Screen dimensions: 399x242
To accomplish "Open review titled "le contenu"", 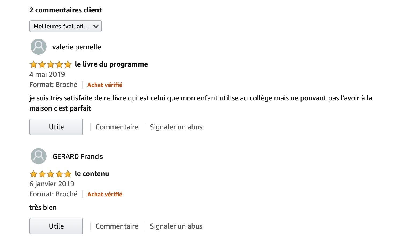I will click(x=92, y=174).
